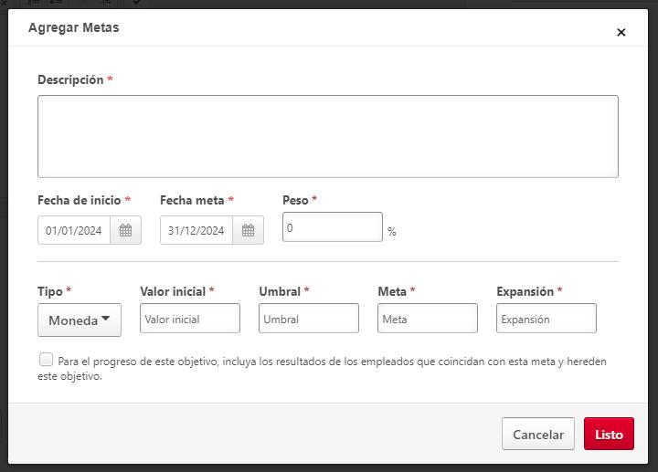Image resolution: width=658 pixels, height=472 pixels.
Task: Close the Agregar Metas dialog
Action: coord(621,33)
